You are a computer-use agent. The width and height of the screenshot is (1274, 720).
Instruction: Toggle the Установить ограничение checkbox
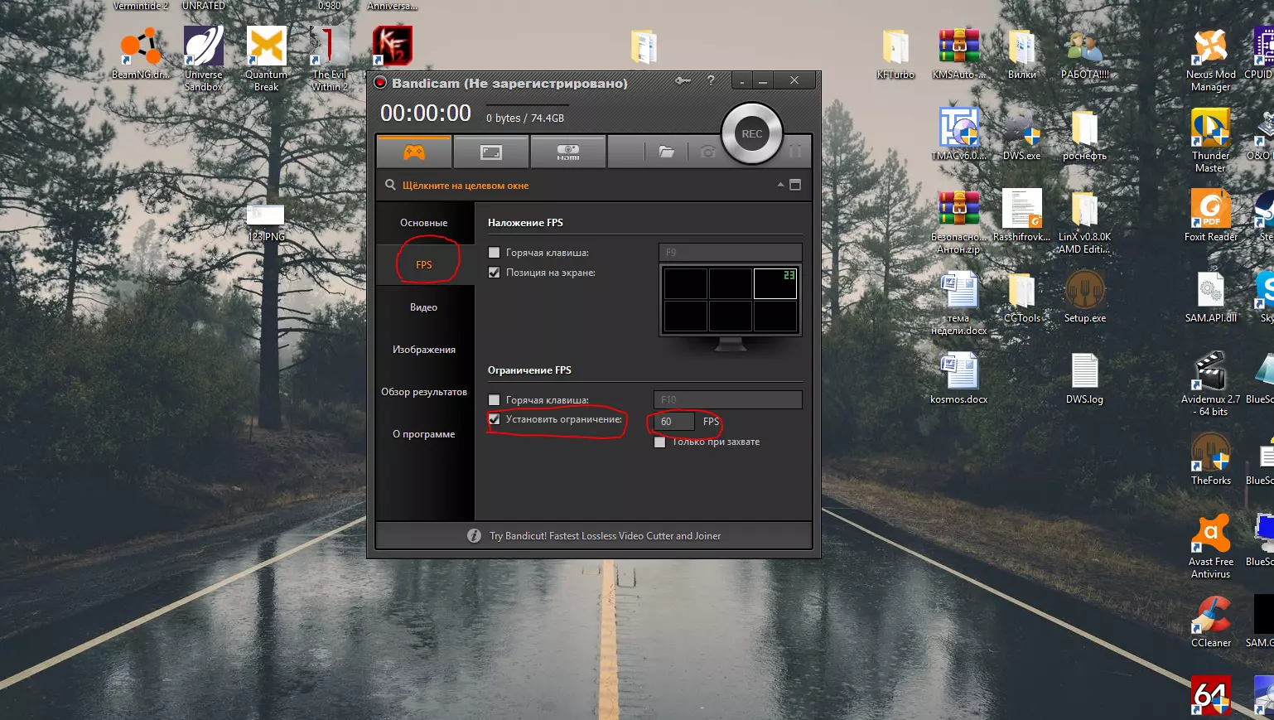495,419
